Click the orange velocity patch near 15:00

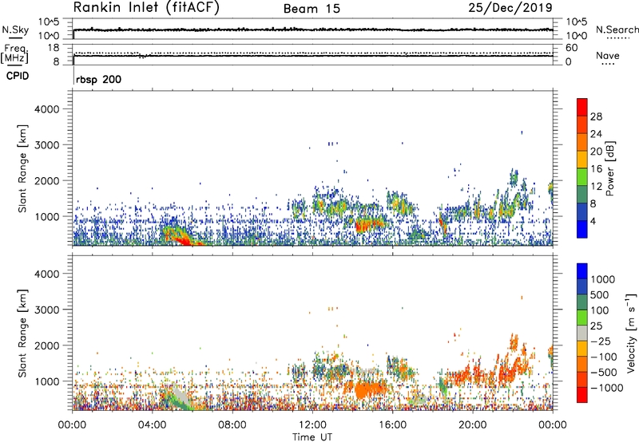point(369,390)
